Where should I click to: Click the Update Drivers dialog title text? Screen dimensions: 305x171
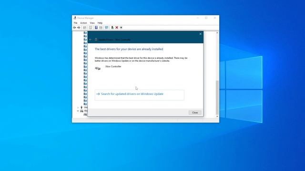point(114,40)
